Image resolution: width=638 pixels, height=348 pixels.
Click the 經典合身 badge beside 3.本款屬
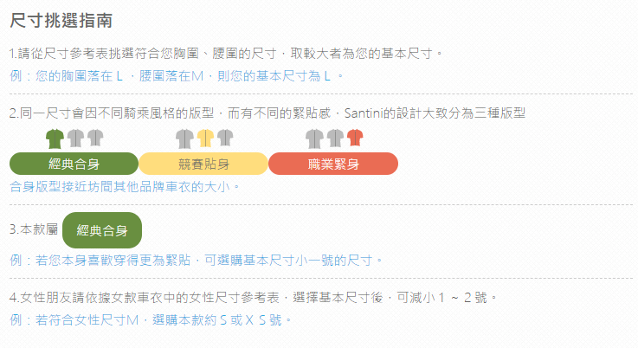[102, 230]
